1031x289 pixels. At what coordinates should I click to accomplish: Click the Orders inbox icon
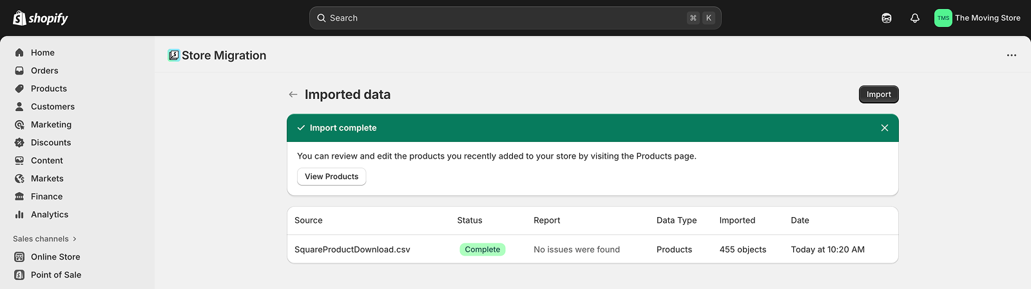(x=19, y=71)
